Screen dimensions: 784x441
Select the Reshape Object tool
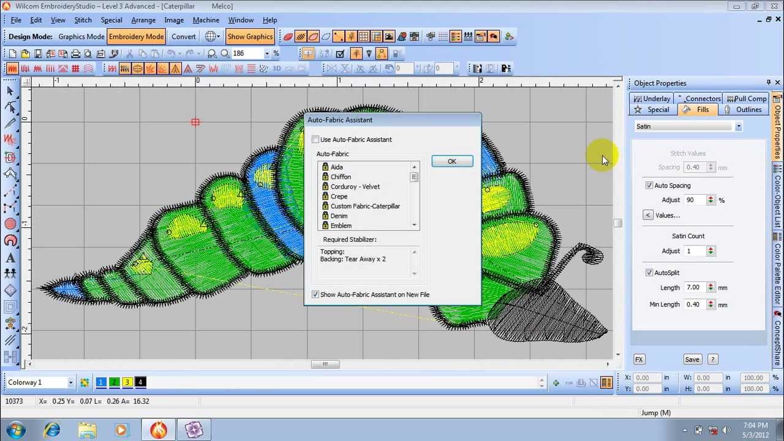coord(10,107)
